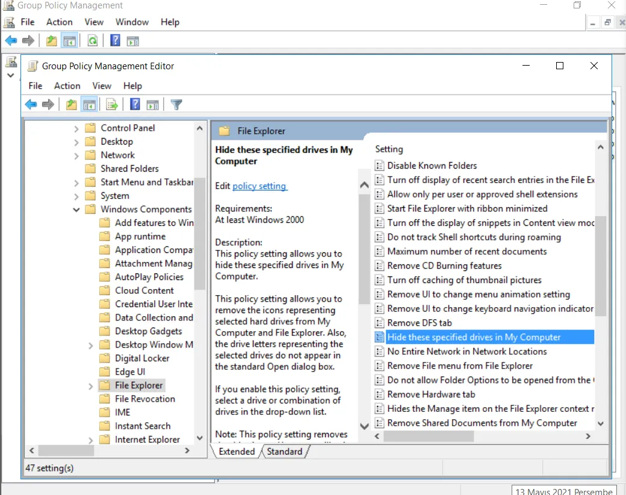This screenshot has height=495, width=626.
Task: Click the Export List icon in the Editor toolbar
Action: [x=112, y=105]
